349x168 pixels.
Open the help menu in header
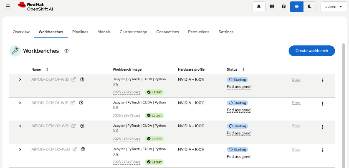tap(284, 7)
